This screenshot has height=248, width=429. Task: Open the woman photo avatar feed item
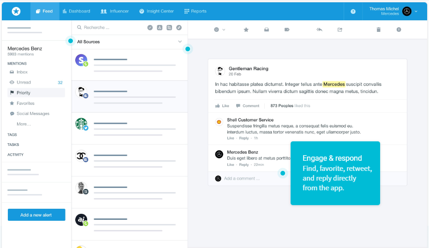130,193
